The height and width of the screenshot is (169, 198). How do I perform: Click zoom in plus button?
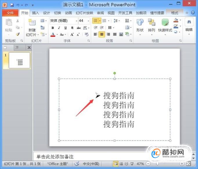[182, 164]
